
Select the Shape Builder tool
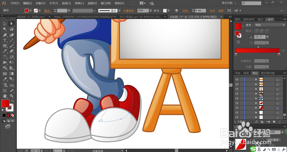(x=5, y=68)
